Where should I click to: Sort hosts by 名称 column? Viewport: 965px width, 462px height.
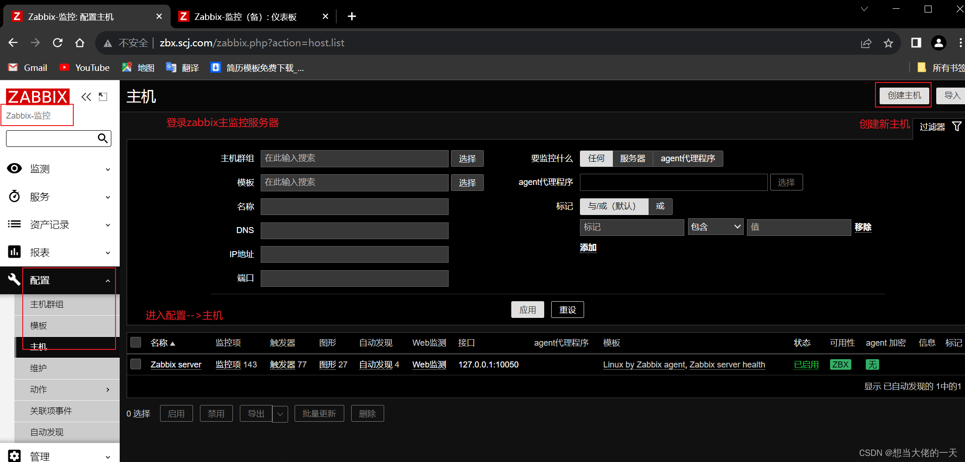coord(163,343)
